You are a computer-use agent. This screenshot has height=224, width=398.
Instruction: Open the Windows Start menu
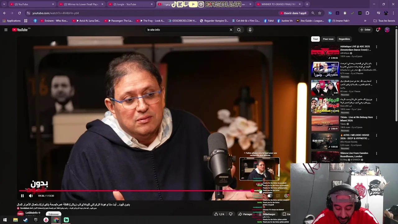(5, 220)
